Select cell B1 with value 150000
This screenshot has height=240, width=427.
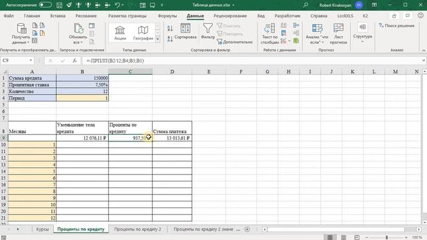[x=82, y=78]
